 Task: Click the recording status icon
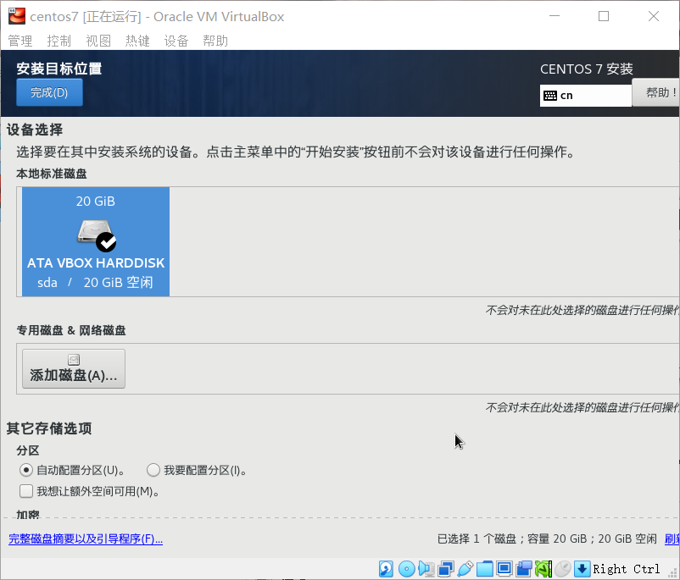coord(524,569)
